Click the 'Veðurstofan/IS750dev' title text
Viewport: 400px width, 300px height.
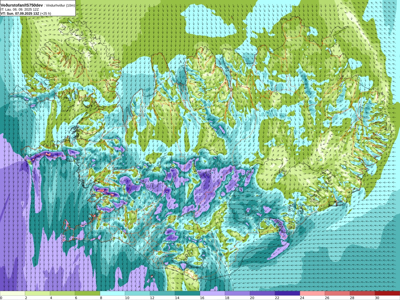22,5
